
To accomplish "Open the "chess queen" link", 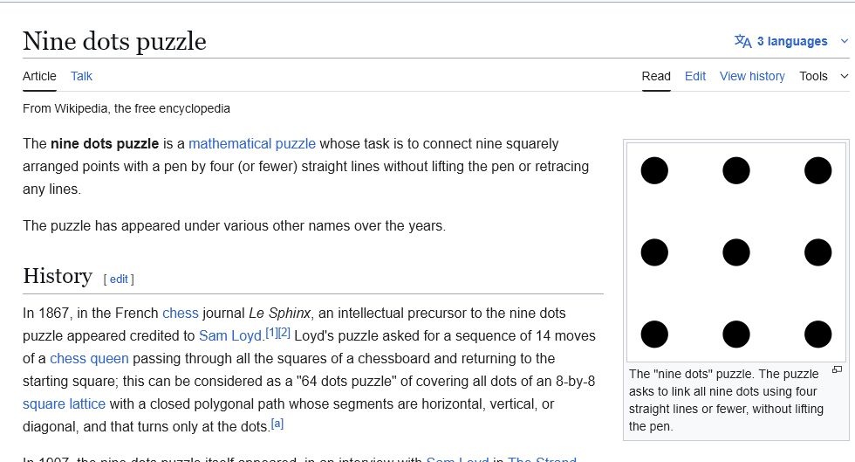I will (x=89, y=358).
